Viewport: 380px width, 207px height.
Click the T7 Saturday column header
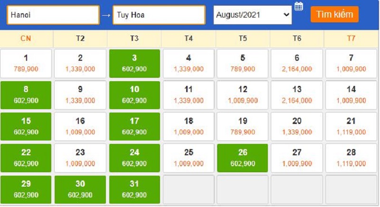(351, 38)
